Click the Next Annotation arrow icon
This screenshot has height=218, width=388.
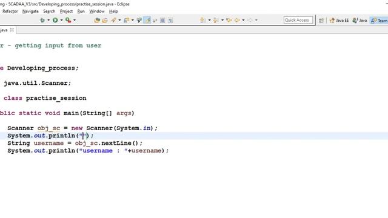coord(203,20)
